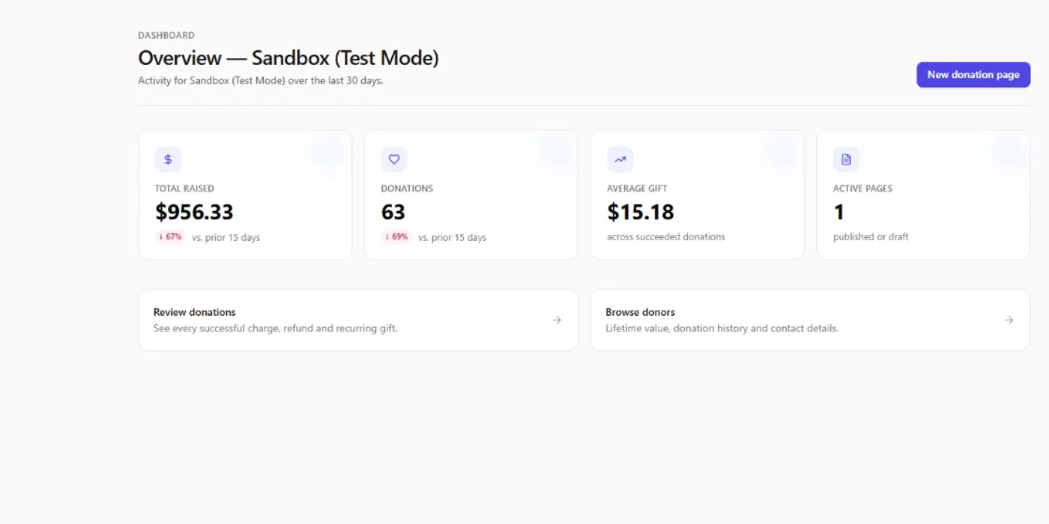Click the AVERAGE GIFT label

(x=637, y=189)
